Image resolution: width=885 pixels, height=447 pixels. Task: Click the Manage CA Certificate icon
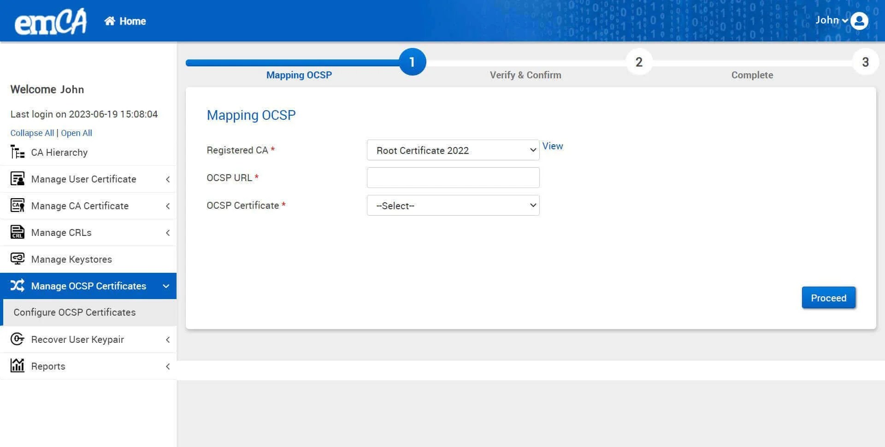click(17, 206)
